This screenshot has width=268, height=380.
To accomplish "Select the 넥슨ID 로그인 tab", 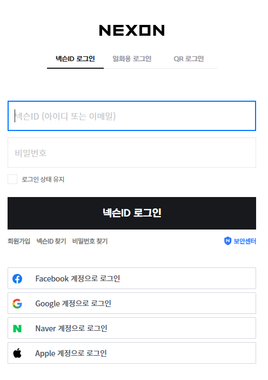I will [75, 59].
